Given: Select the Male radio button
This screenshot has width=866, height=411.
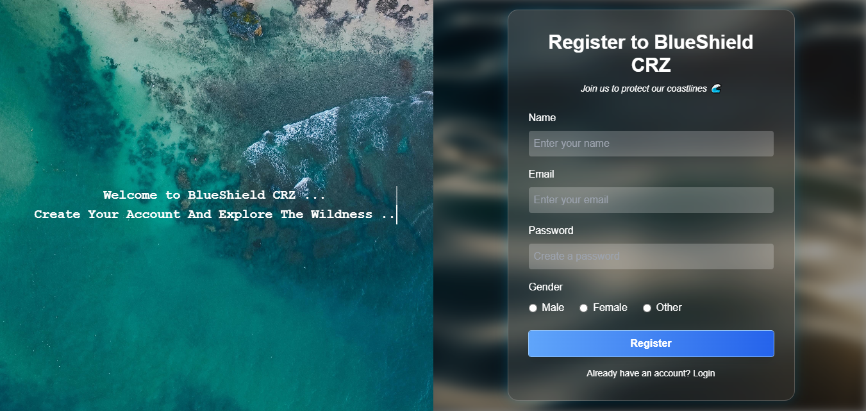Looking at the screenshot, I should click(x=533, y=308).
